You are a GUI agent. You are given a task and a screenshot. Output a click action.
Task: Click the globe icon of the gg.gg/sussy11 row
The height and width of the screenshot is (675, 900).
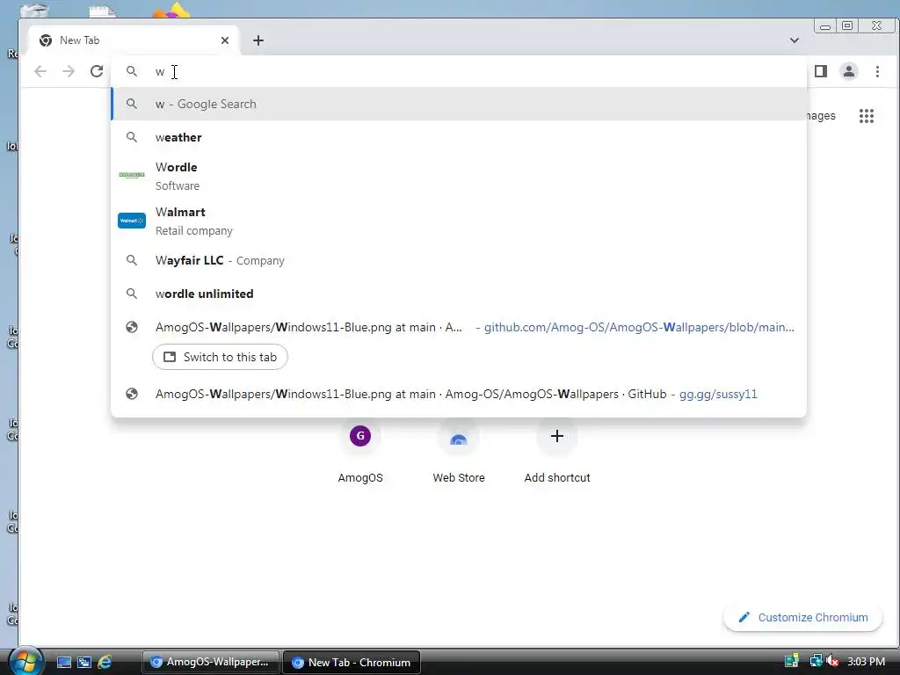tap(132, 394)
